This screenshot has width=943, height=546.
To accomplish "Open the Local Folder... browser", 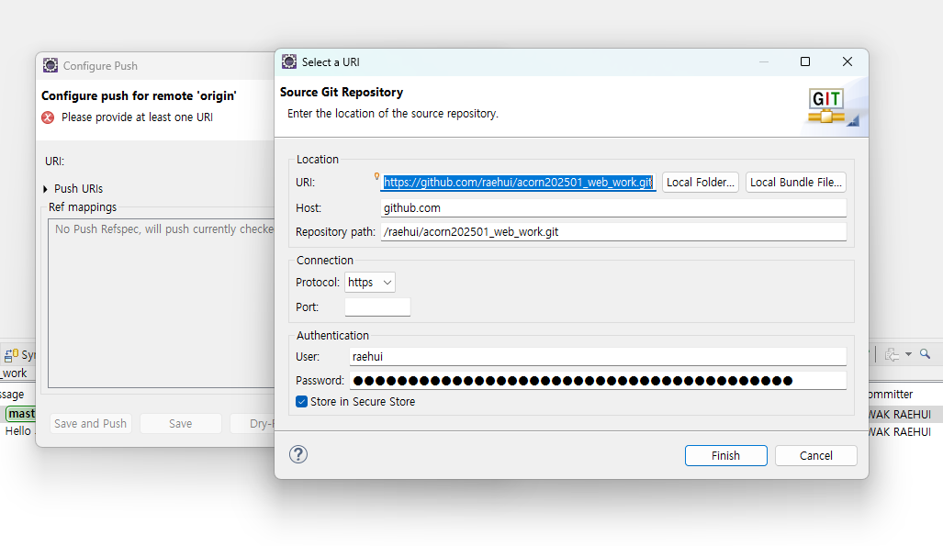I will 701,183.
